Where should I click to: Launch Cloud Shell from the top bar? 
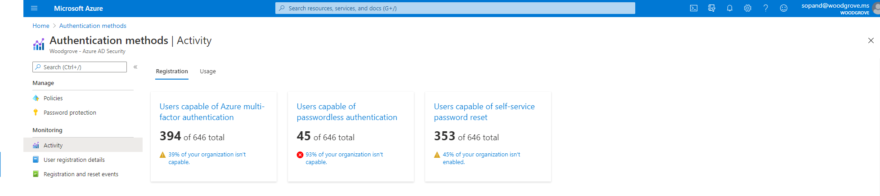point(694,8)
